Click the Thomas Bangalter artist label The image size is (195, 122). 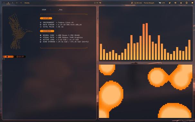pyautogui.click(x=149, y=3)
